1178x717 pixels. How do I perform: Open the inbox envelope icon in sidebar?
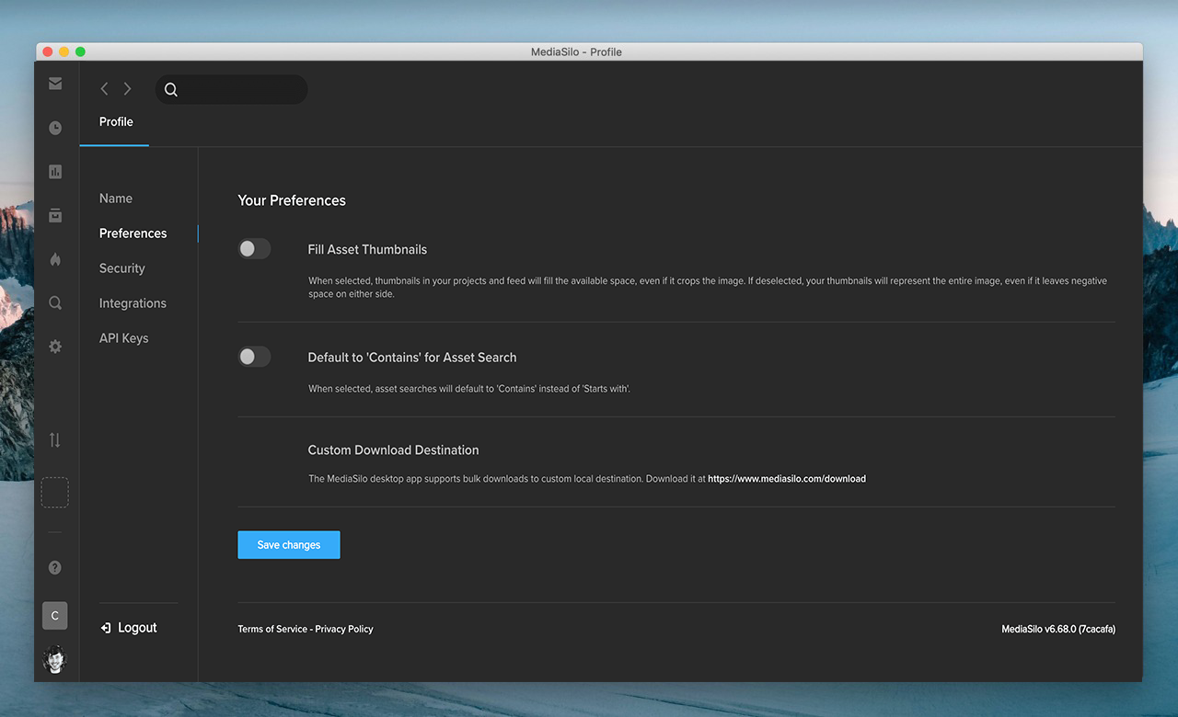(55, 84)
